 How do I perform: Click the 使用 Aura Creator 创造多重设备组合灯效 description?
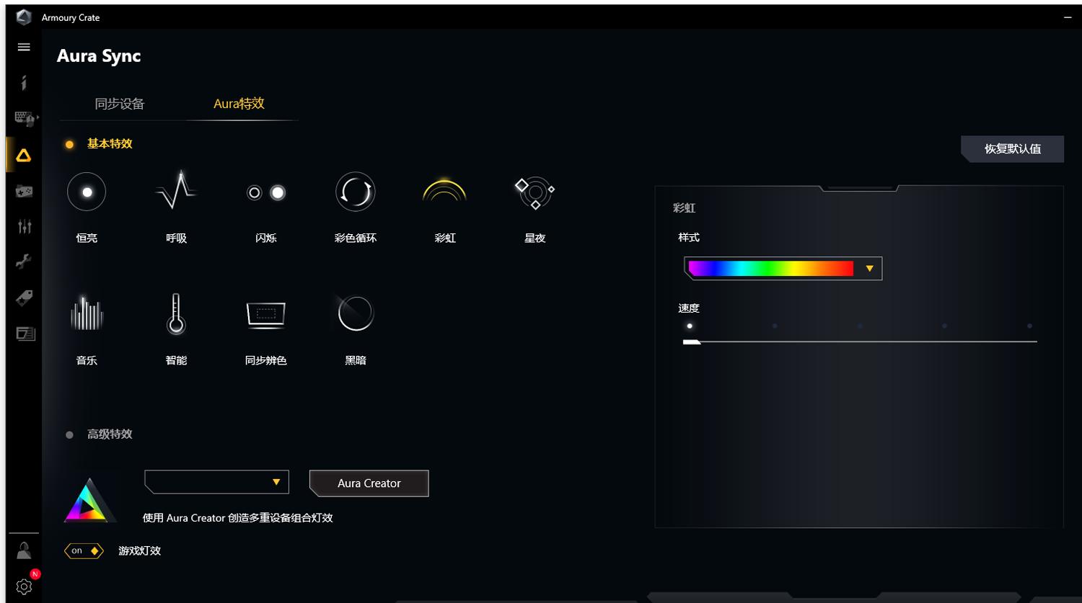pyautogui.click(x=238, y=518)
